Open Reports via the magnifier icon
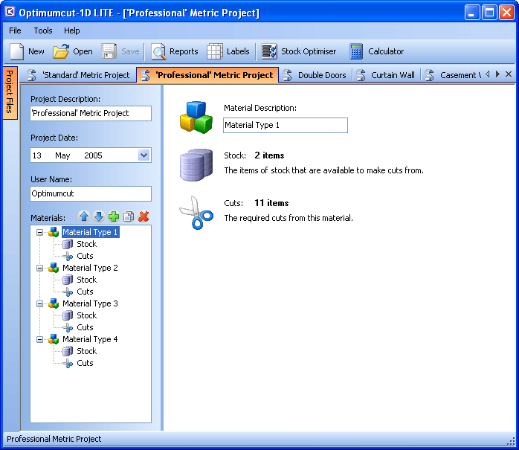Image resolution: width=519 pixels, height=450 pixels. click(x=158, y=51)
